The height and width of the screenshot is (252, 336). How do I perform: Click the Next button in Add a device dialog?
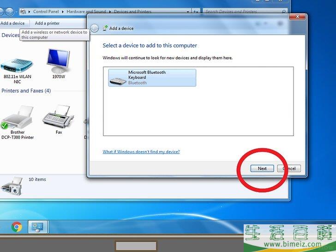(x=262, y=168)
